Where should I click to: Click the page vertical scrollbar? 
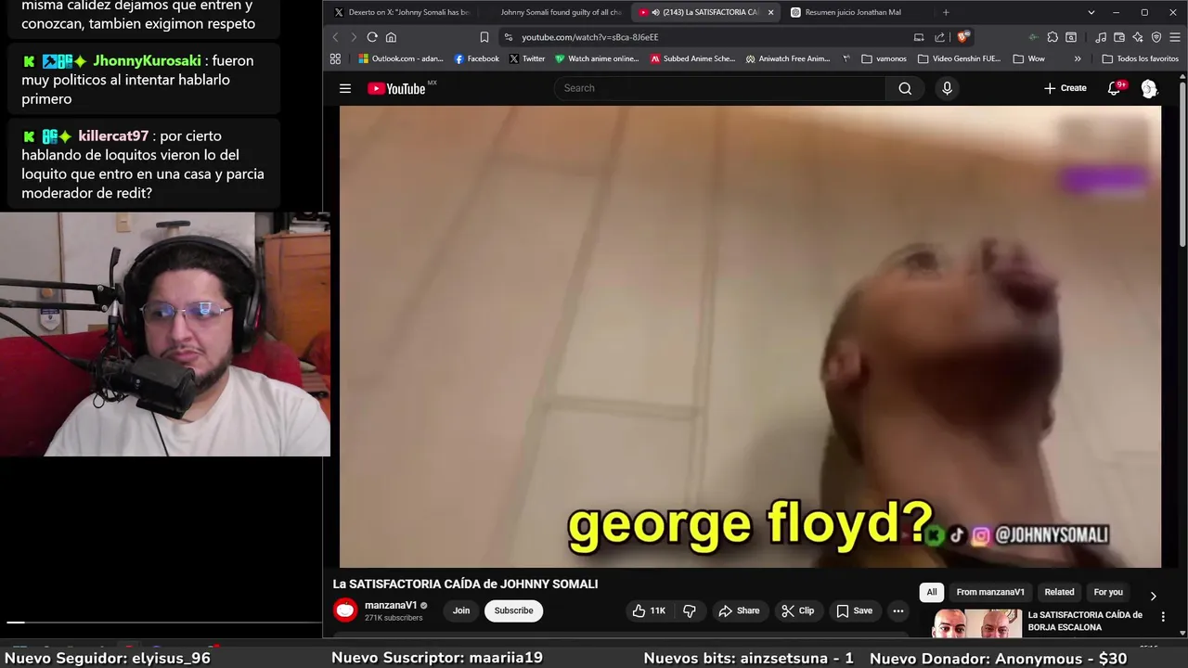coord(1182,167)
